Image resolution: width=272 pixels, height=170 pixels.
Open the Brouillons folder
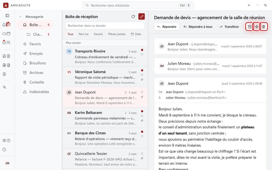point(35,63)
